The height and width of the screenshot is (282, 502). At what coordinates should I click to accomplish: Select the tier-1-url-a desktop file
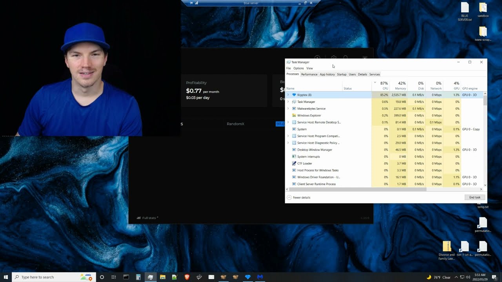pos(465,249)
